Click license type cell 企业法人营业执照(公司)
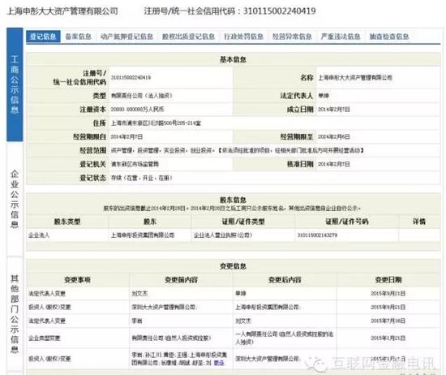The image size is (446, 375). point(223,235)
